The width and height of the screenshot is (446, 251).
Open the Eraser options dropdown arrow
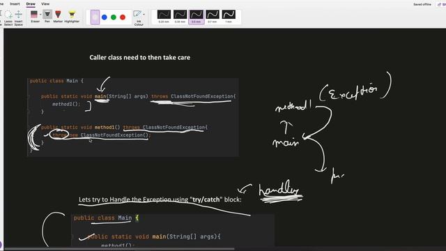tap(40, 14)
